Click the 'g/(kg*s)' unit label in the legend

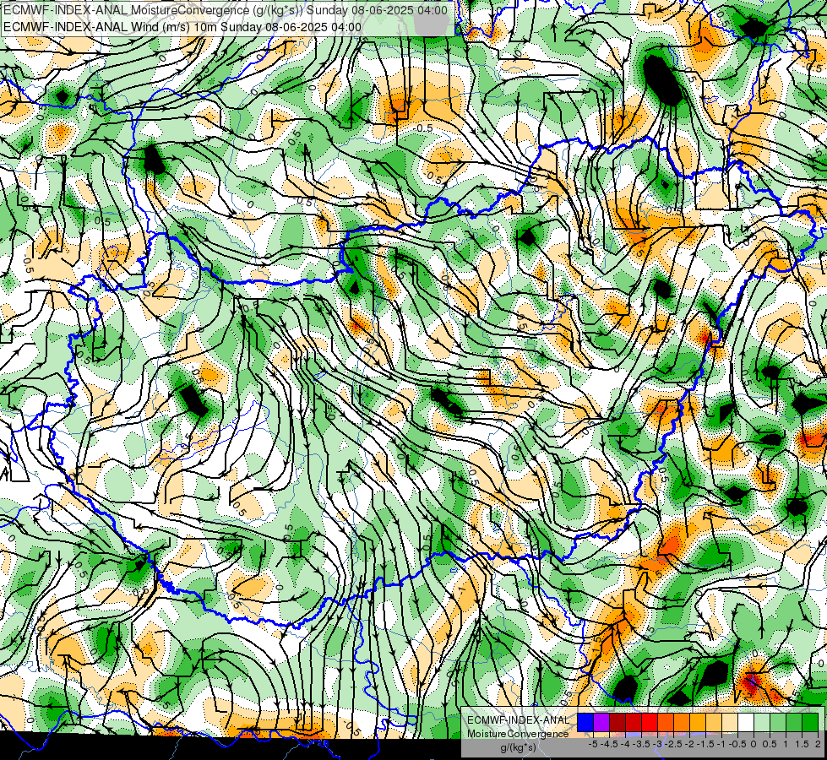[518, 748]
